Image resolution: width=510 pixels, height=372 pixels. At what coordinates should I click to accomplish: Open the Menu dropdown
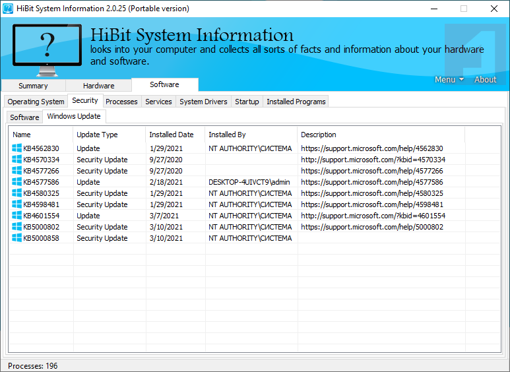click(449, 79)
